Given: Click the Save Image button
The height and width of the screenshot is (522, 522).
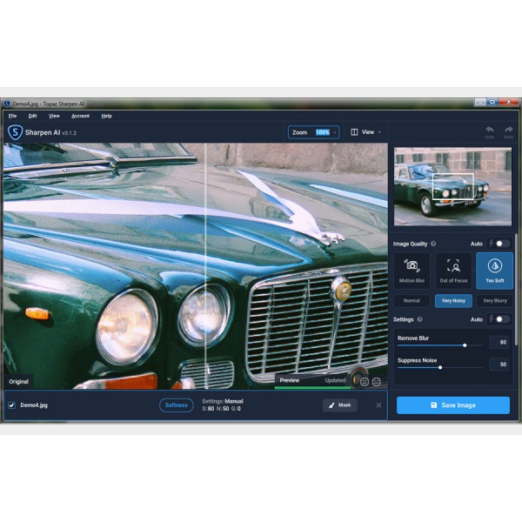Looking at the screenshot, I should [452, 405].
